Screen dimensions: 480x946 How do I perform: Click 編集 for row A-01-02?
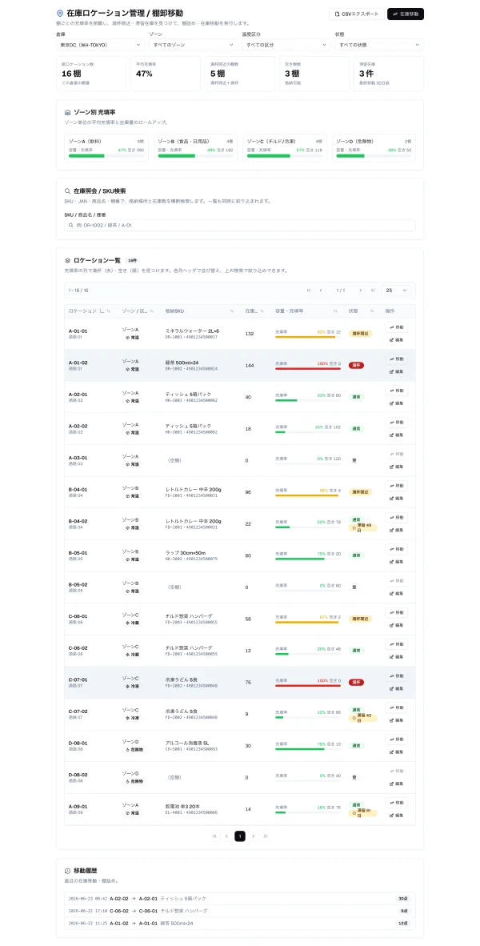click(397, 371)
